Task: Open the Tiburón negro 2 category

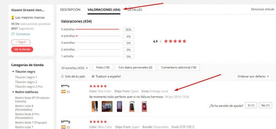Action: tap(26, 82)
